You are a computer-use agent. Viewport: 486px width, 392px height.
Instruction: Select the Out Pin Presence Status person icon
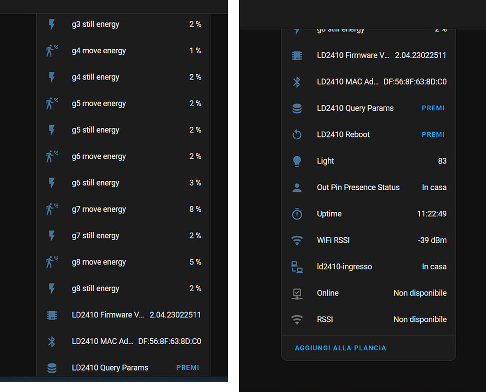click(297, 188)
